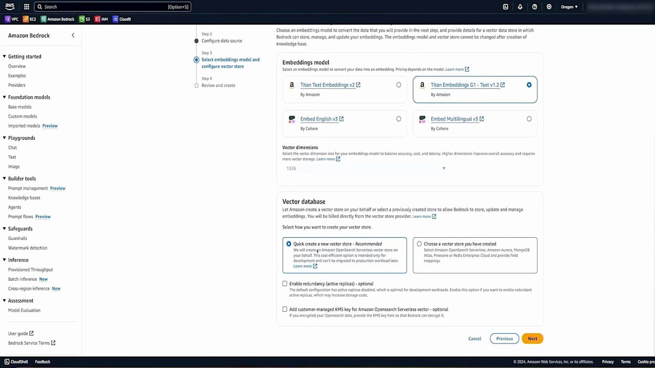Image resolution: width=655 pixels, height=368 pixels.
Task: Click the Cohere logo on Embed Multilingual v3
Action: (x=422, y=119)
